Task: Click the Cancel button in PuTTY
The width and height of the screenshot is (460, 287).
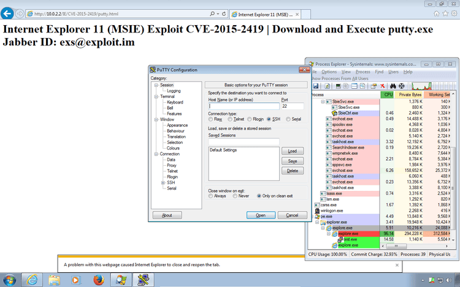Action: pyautogui.click(x=292, y=215)
